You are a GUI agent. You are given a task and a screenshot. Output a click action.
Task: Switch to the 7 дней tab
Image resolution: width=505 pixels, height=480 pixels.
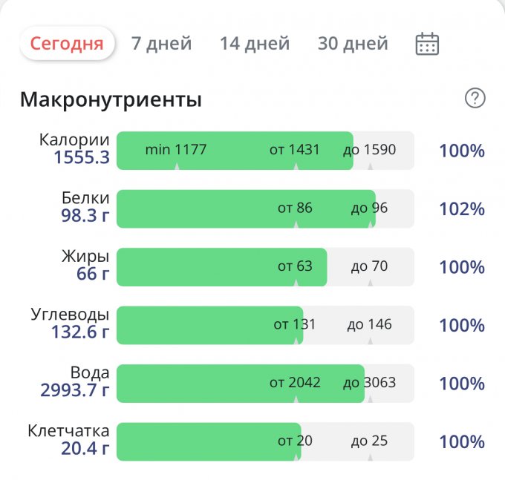tap(161, 44)
